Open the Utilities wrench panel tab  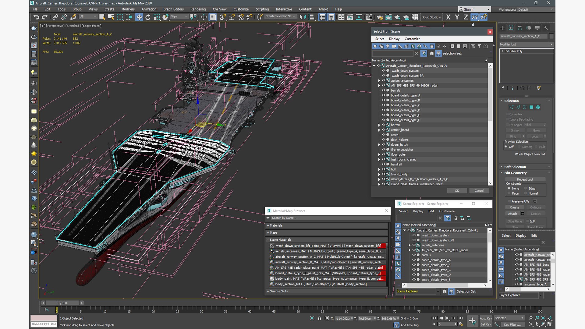tap(546, 28)
